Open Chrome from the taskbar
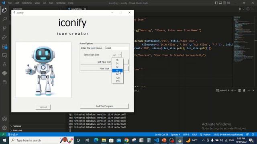Viewport: 257px width, 144px height. tap(126, 140)
